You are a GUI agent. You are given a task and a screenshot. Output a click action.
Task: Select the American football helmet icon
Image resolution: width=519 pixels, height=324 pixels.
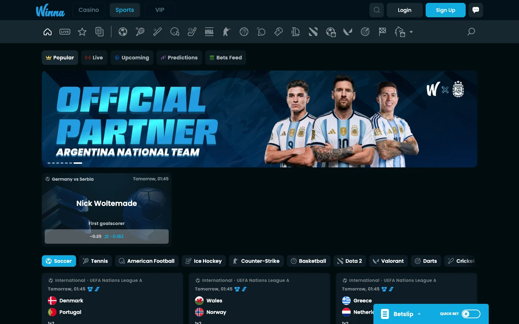pyautogui.click(x=175, y=32)
